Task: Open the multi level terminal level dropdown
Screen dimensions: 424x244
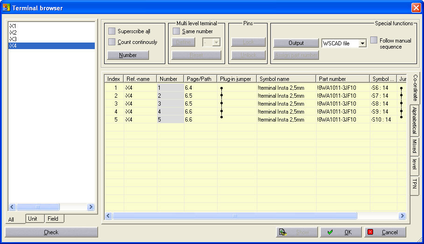Action: (x=216, y=42)
